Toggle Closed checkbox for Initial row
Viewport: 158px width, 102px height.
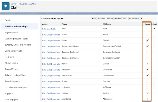pos(147,29)
